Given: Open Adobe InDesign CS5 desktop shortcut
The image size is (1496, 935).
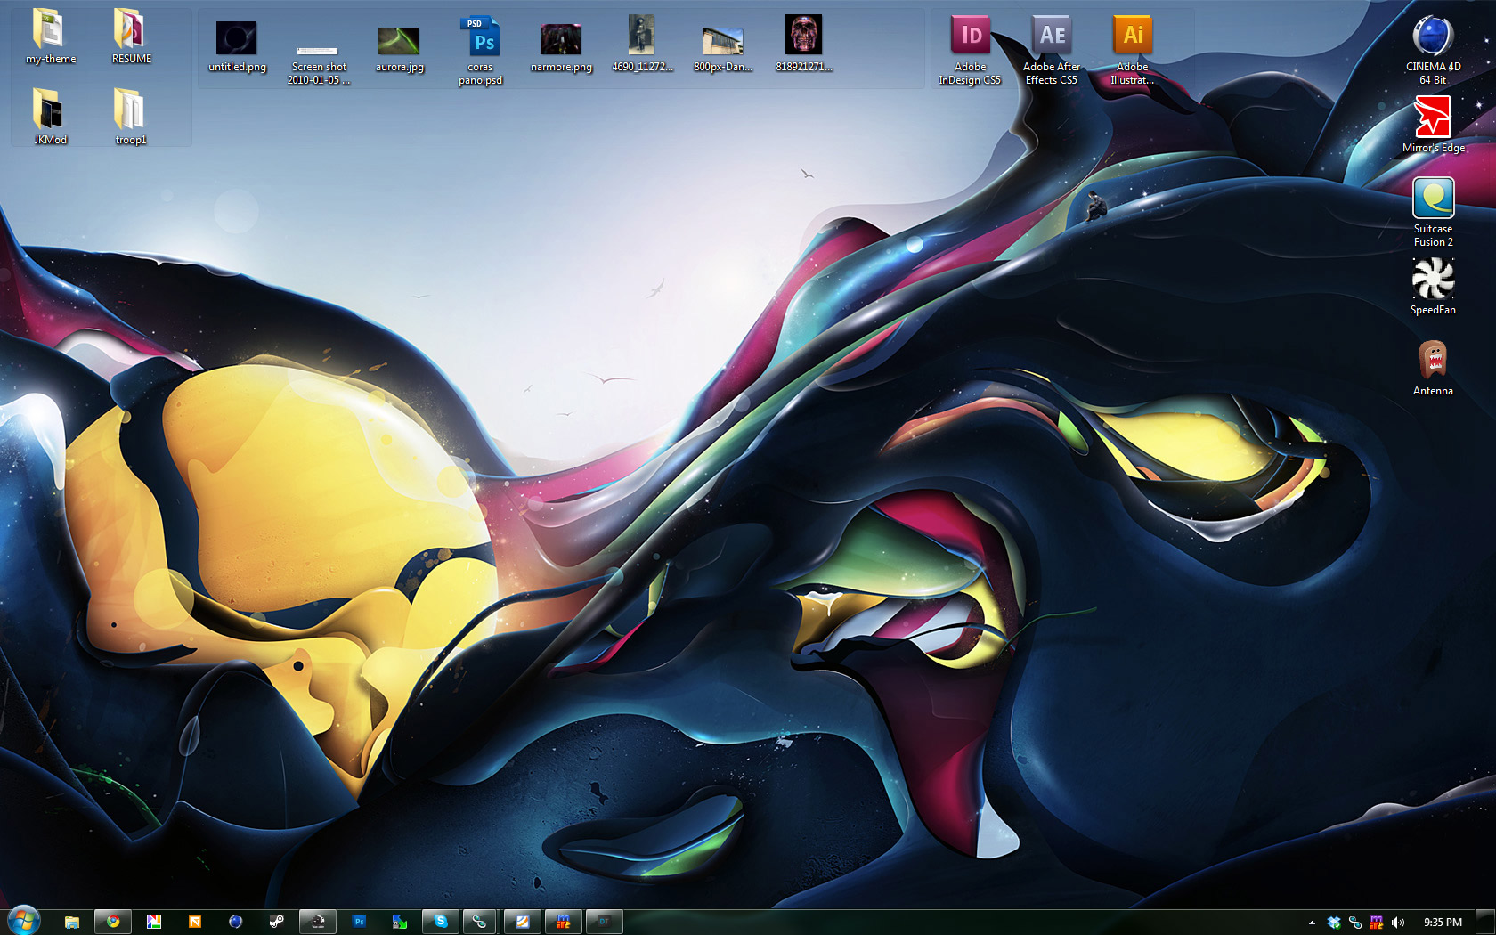Looking at the screenshot, I should pyautogui.click(x=970, y=37).
